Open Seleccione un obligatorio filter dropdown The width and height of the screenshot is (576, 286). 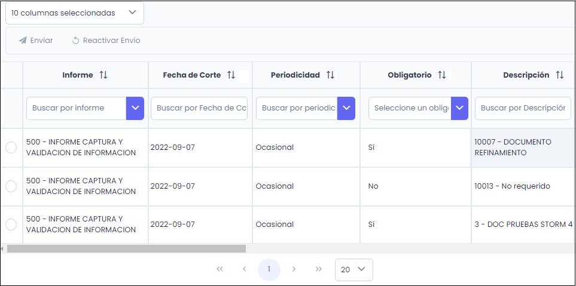[459, 108]
